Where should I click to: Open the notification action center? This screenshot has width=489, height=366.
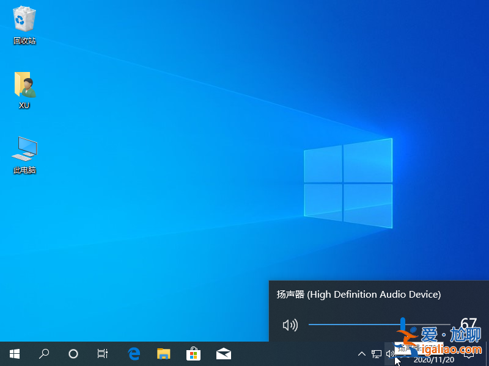click(469, 354)
